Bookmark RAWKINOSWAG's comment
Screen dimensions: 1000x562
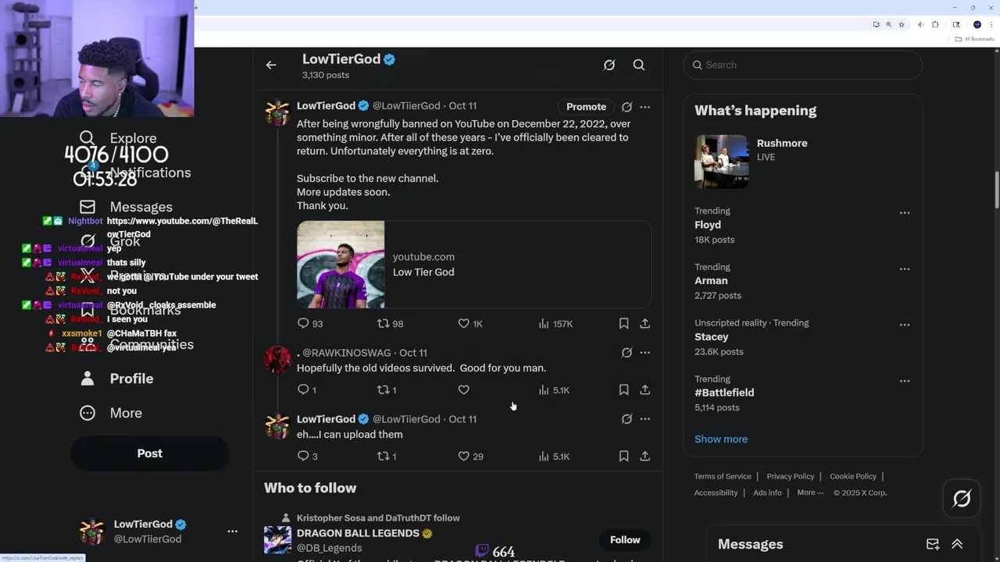click(x=623, y=389)
